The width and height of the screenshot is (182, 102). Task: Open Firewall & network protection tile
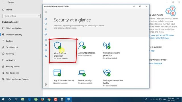click(111, 50)
